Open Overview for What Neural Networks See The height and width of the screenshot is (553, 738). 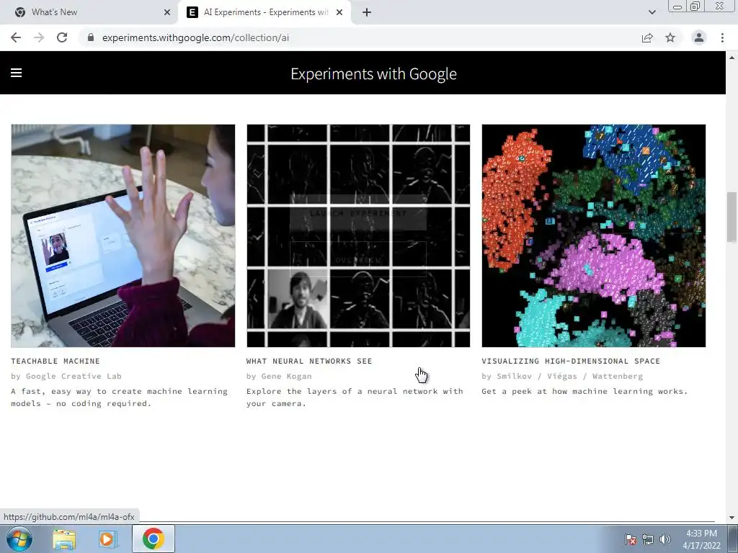click(358, 259)
